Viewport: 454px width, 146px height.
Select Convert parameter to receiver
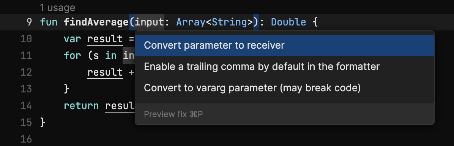(285, 46)
